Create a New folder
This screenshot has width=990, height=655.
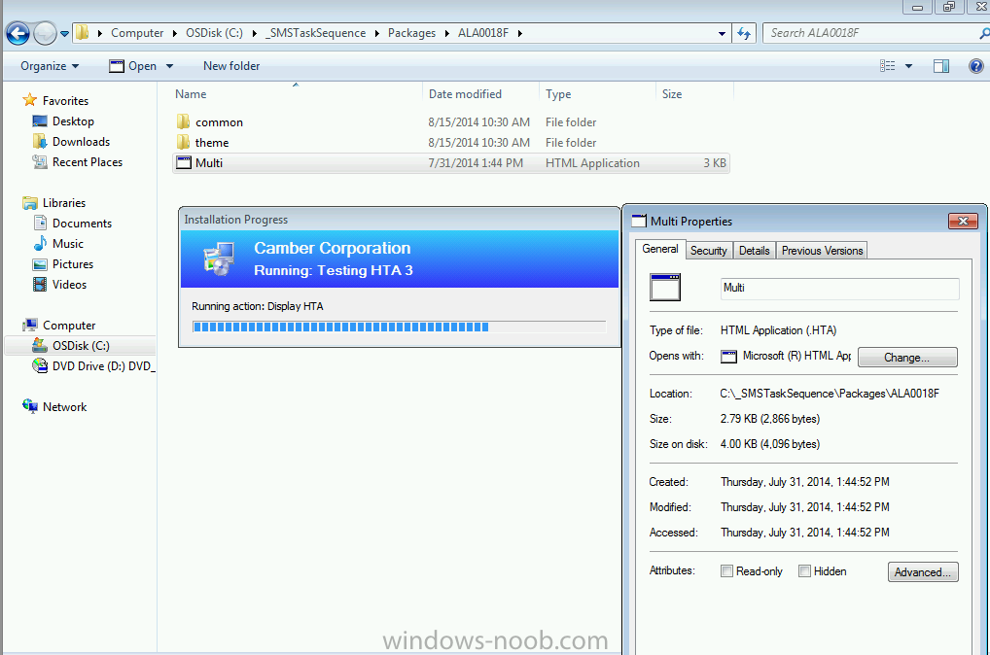pyautogui.click(x=231, y=66)
